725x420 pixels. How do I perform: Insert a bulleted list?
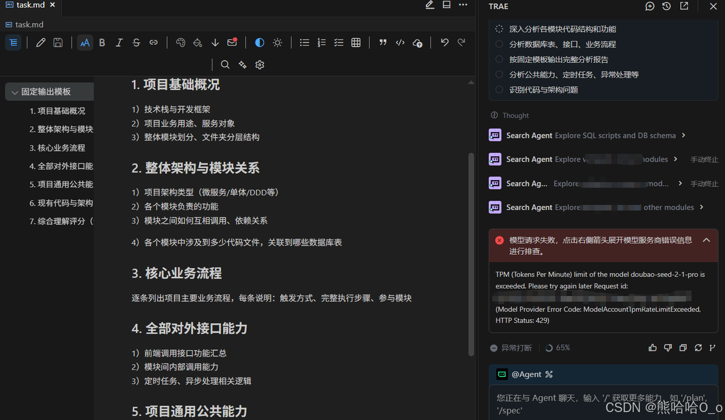pos(304,42)
